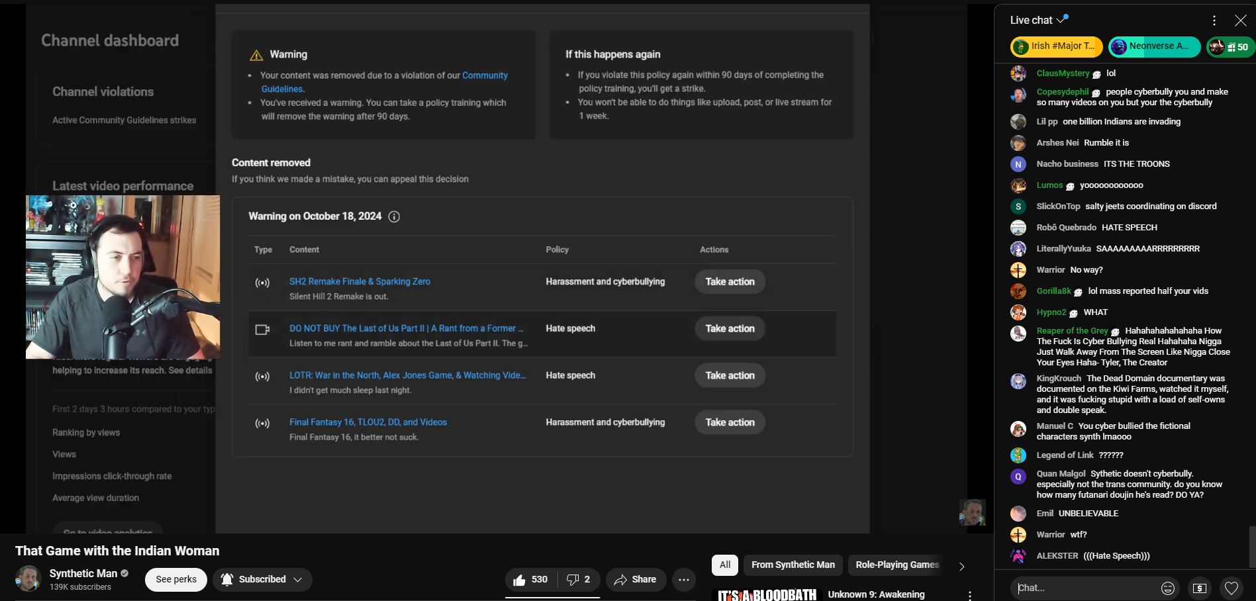
Task: Click ALEKSTER avatar in chat
Action: (1018, 556)
